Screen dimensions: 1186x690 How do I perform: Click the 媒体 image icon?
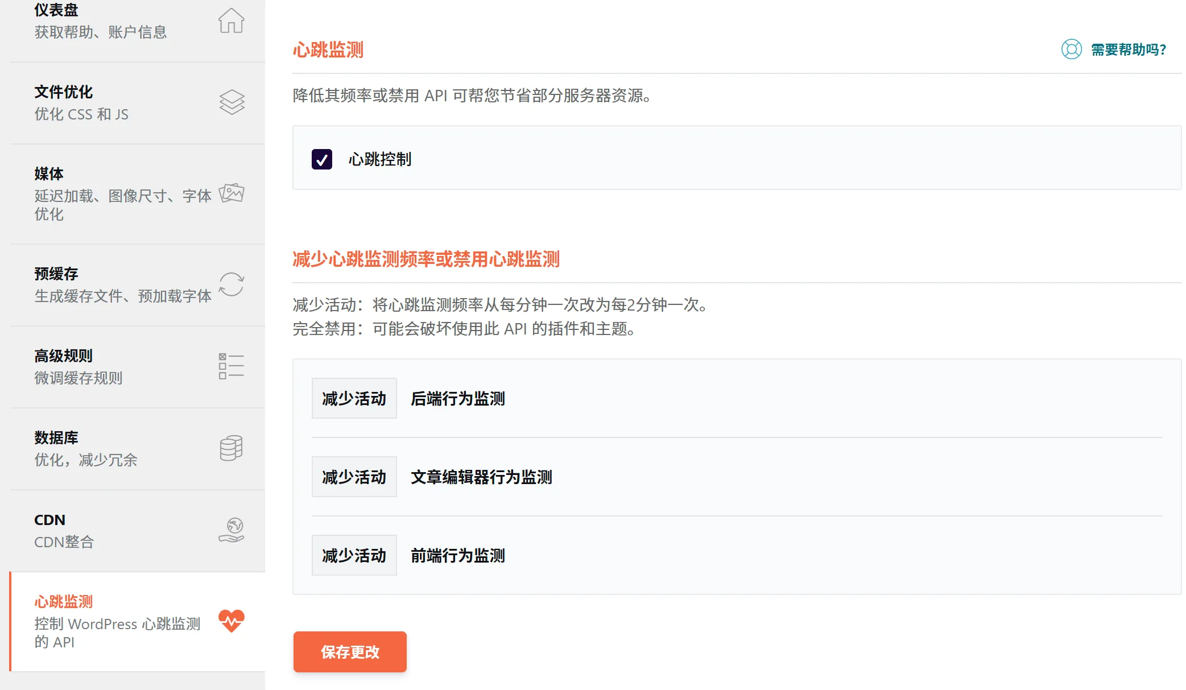click(233, 193)
